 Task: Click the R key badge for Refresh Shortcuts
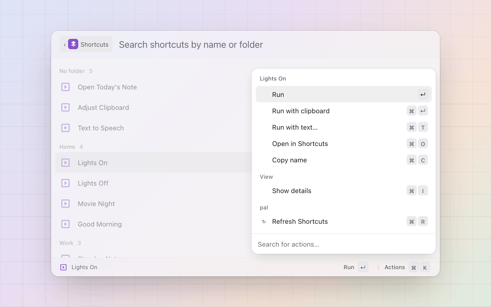click(423, 221)
